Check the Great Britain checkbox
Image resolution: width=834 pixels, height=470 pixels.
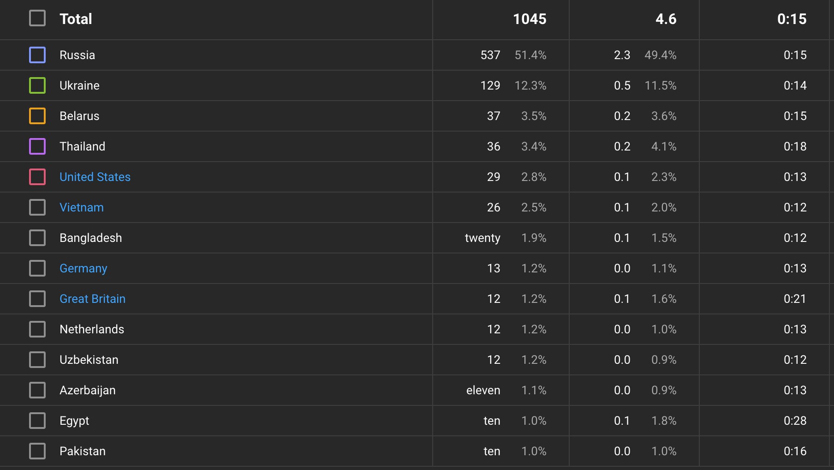(x=37, y=299)
